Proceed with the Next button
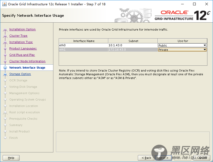 [x=164, y=158]
